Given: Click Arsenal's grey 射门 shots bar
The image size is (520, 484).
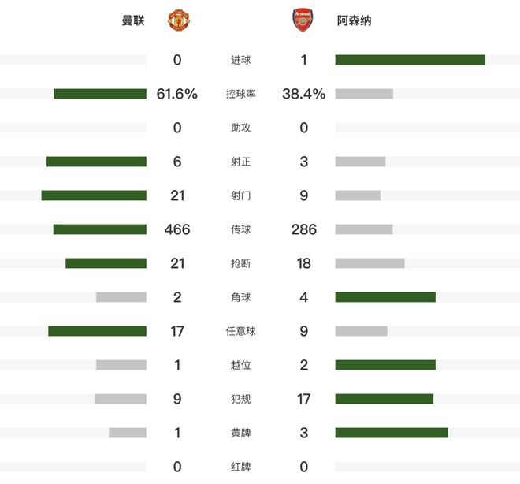Looking at the screenshot, I should coord(358,195).
